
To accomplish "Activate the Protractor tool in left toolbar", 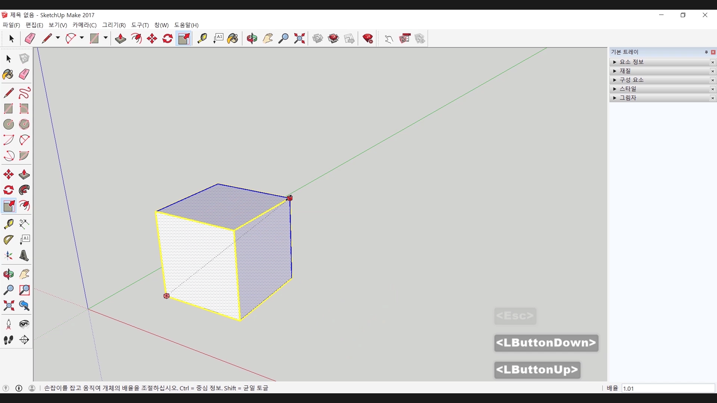I will (x=9, y=240).
